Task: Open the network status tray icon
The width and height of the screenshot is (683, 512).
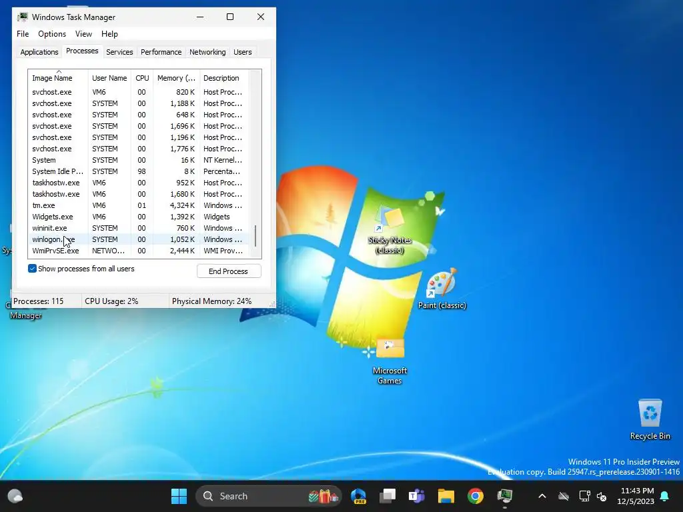Action: click(584, 496)
